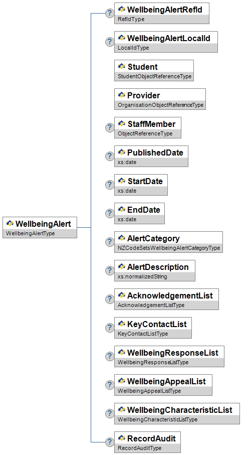Click the help icon beside WellbeingCharacteristicList
The width and height of the screenshot is (251, 455).
(110, 413)
